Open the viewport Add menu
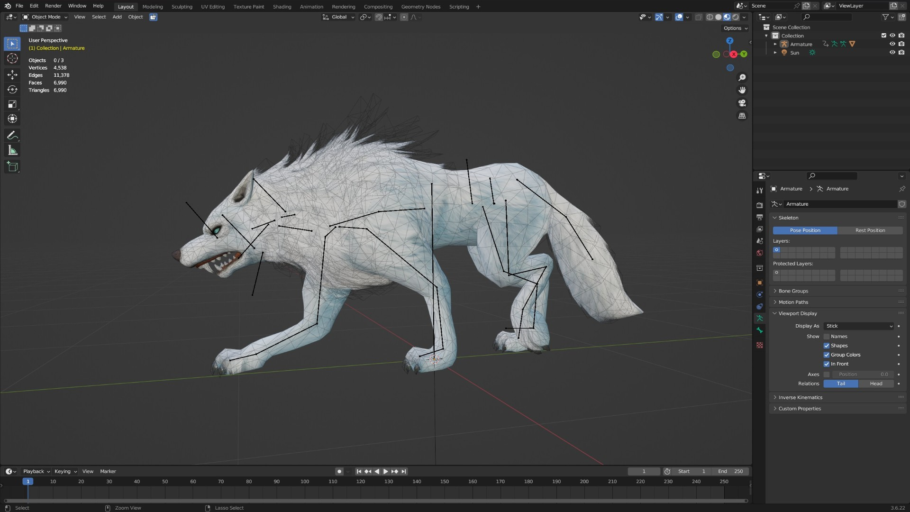Screen dimensions: 910x512 point(117,17)
